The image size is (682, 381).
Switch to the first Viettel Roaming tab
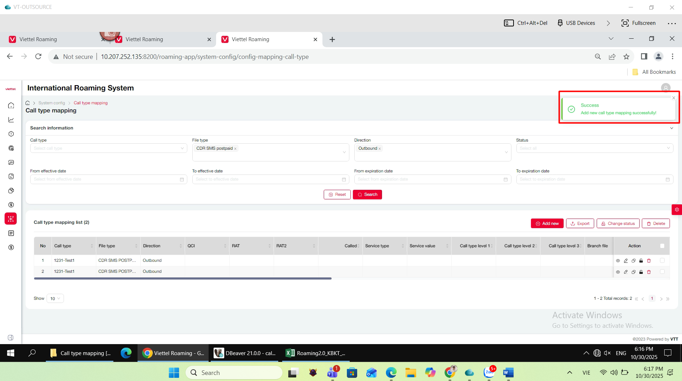(38, 39)
